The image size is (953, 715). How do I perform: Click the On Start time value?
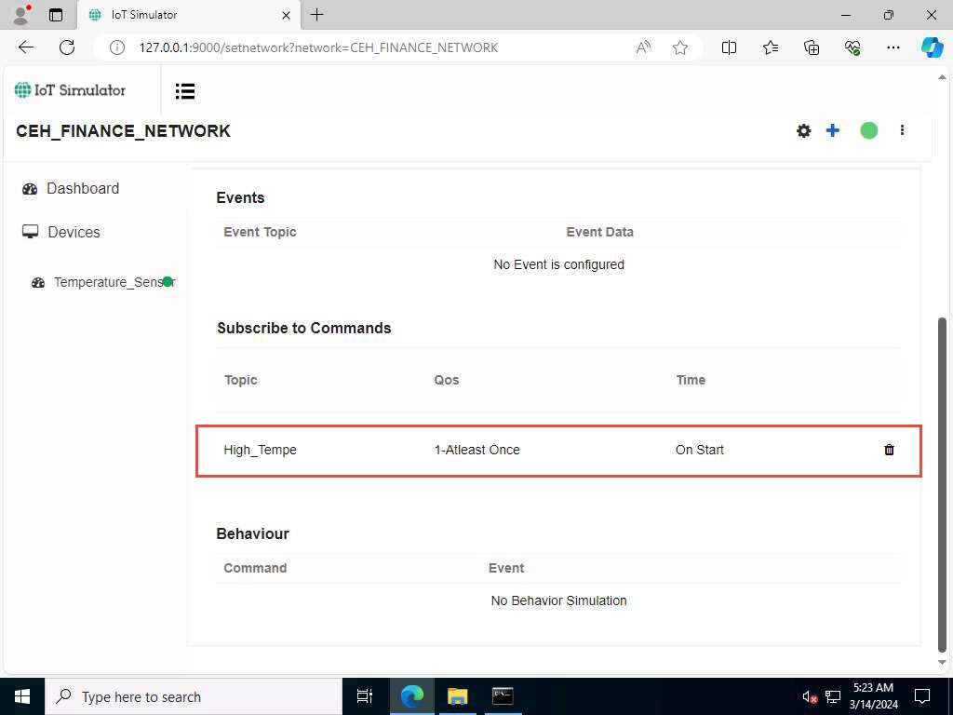click(700, 450)
